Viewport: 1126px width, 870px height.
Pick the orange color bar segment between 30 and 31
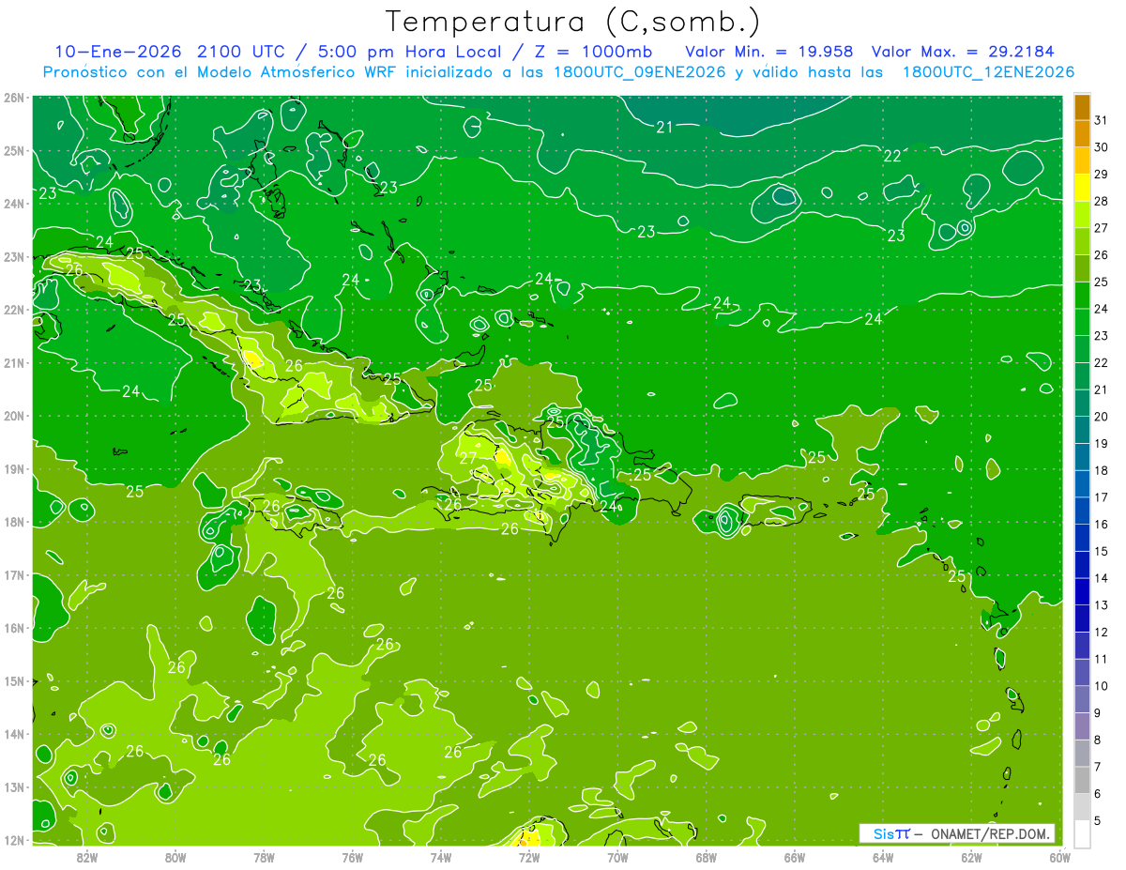[x=1082, y=133]
